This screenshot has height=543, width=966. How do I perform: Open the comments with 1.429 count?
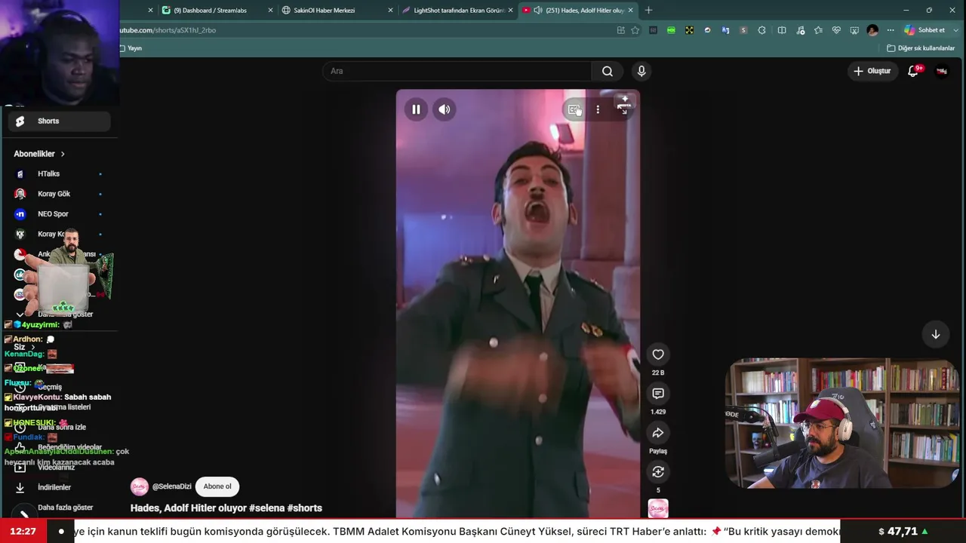coord(658,394)
